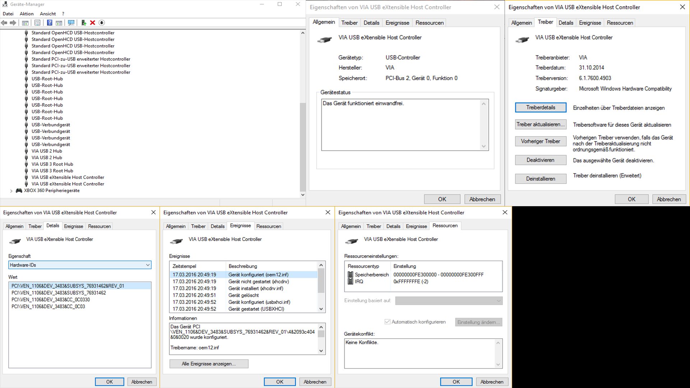Select the Gerät gelöscht event row

pos(243,295)
